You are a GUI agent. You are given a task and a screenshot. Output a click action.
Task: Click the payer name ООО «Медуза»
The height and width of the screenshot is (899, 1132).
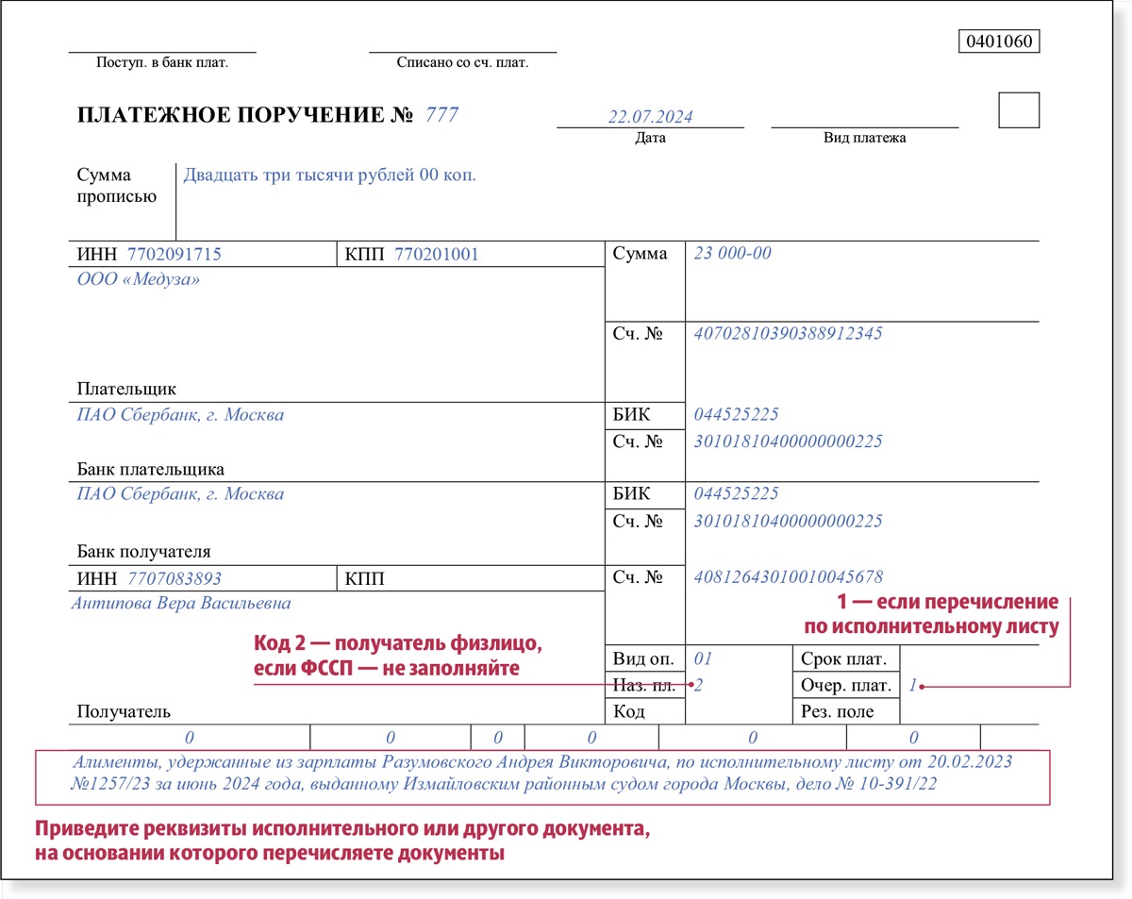(138, 280)
